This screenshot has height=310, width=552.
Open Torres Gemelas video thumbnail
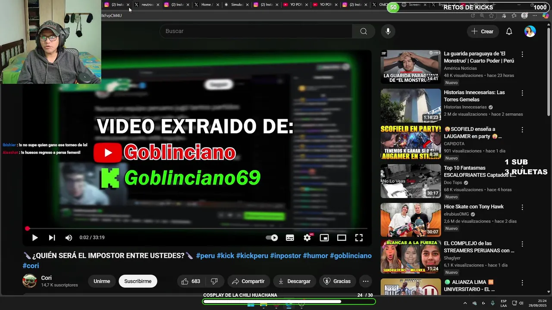[411, 105]
